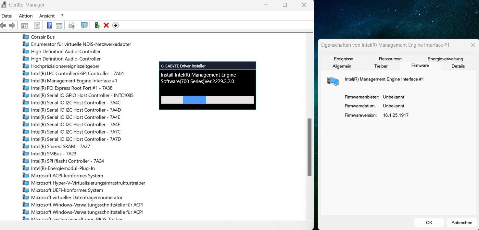479x230 pixels.
Task: Click the Back arrow in Geräte-Manager toolbar
Action: (3, 25)
